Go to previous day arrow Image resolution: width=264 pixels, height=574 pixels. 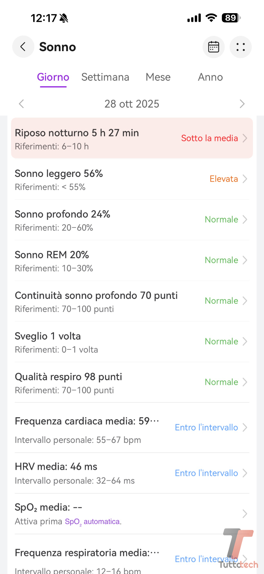pos(21,104)
